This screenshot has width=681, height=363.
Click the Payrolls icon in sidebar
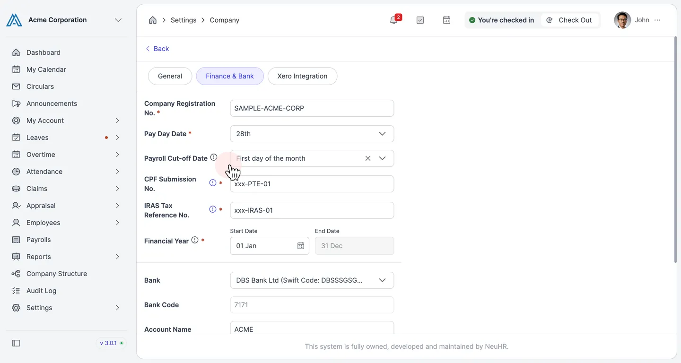16,240
